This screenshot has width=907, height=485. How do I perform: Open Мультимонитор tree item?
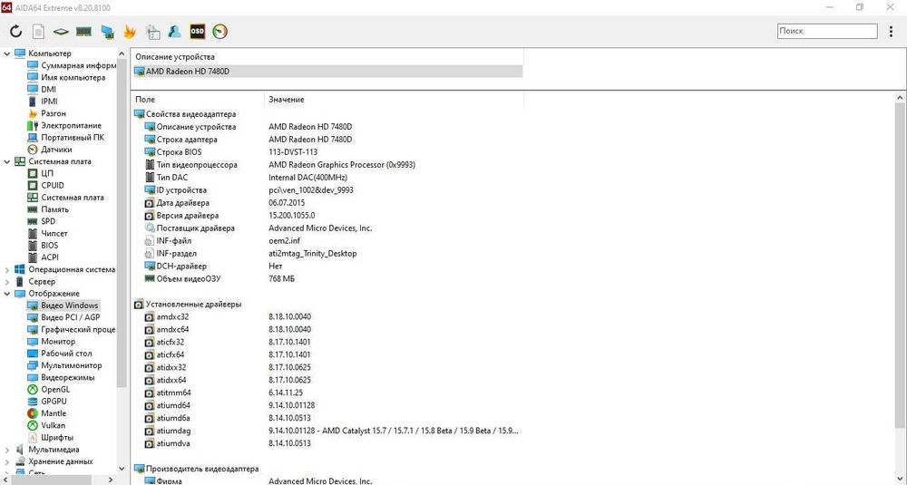tap(64, 366)
